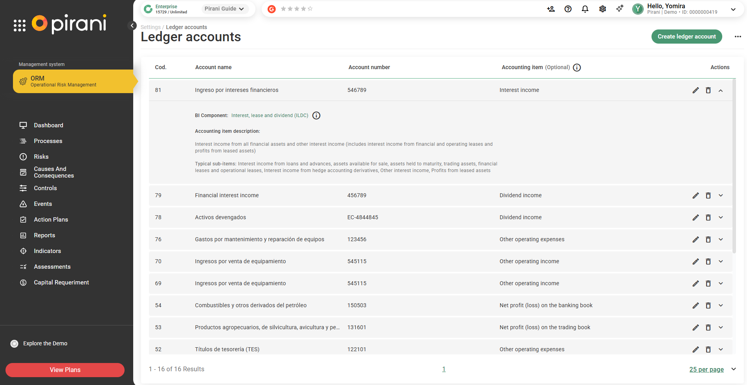747x385 pixels.
Task: Collapse the left sidebar panel
Action: pyautogui.click(x=132, y=26)
